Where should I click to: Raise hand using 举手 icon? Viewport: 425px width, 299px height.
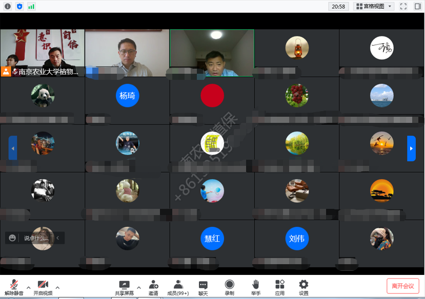point(255,287)
